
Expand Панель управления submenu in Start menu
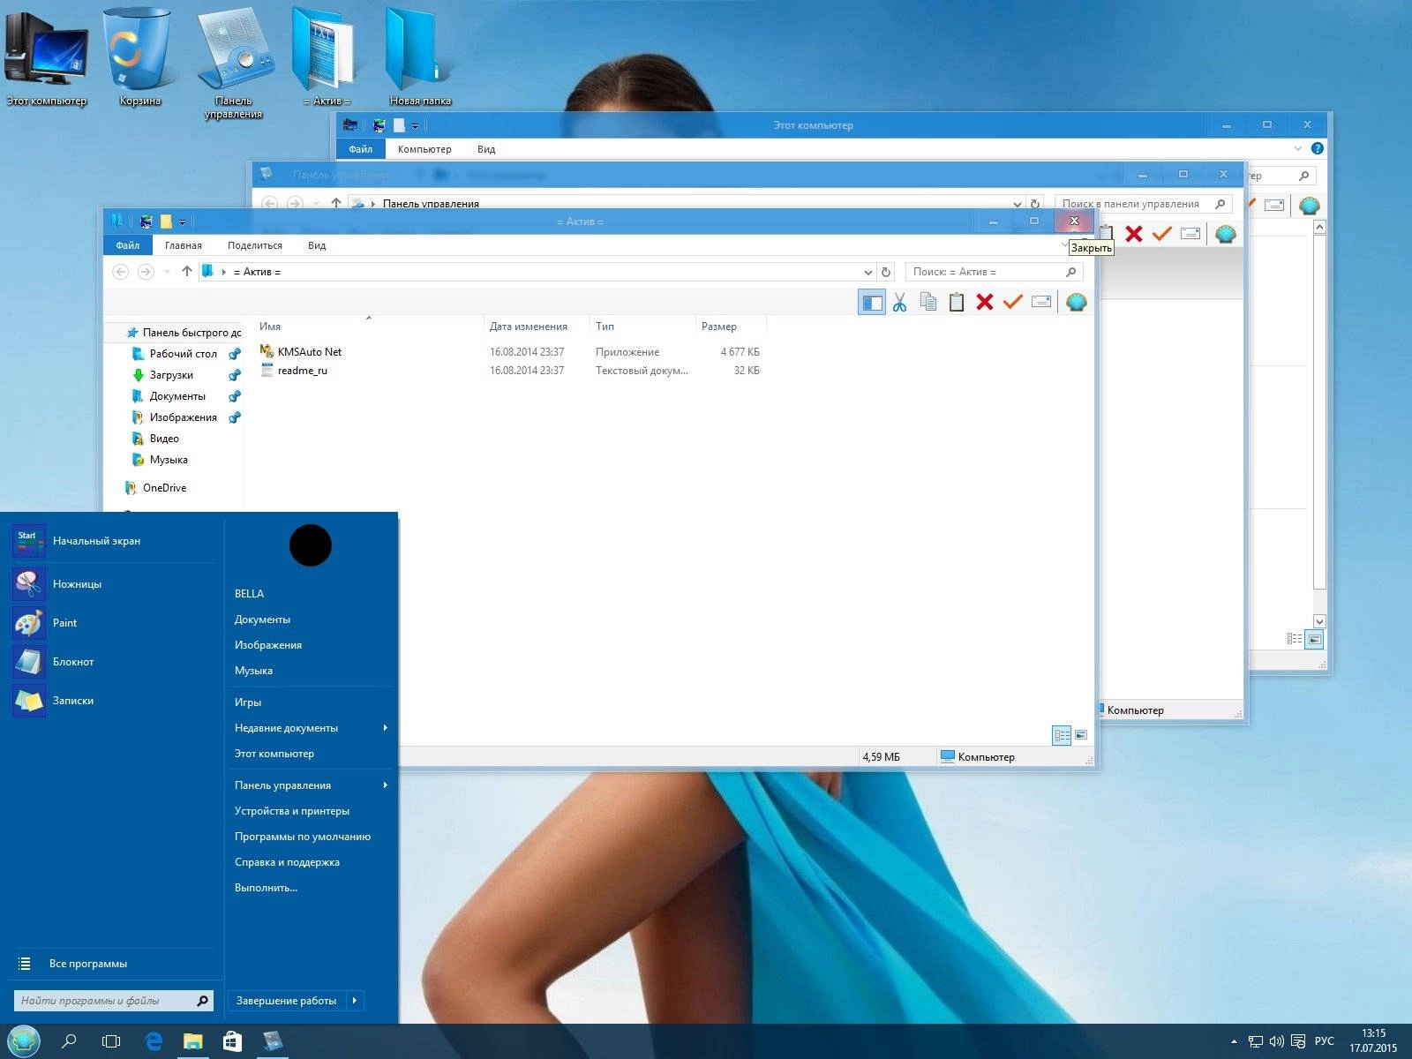click(386, 785)
